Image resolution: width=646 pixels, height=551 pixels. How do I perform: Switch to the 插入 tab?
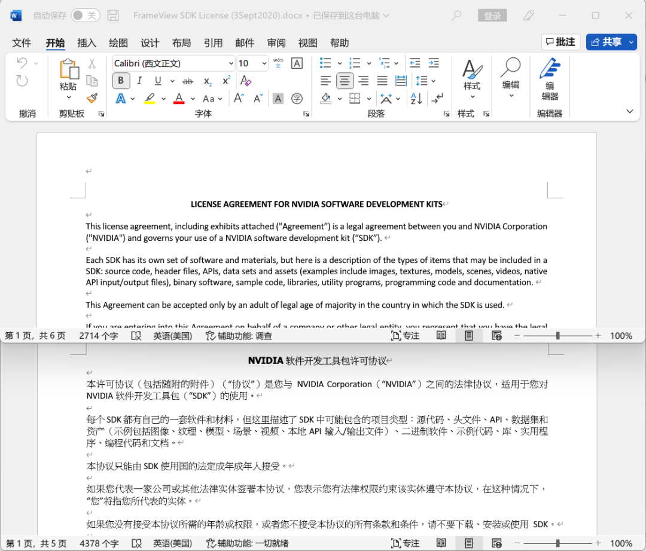tap(87, 43)
